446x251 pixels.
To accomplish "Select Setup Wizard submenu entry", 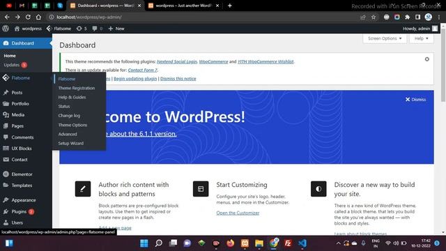I will coord(71,143).
